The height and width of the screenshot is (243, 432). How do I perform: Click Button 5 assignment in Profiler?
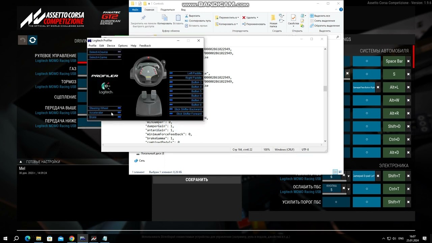pyautogui.click(x=186, y=91)
